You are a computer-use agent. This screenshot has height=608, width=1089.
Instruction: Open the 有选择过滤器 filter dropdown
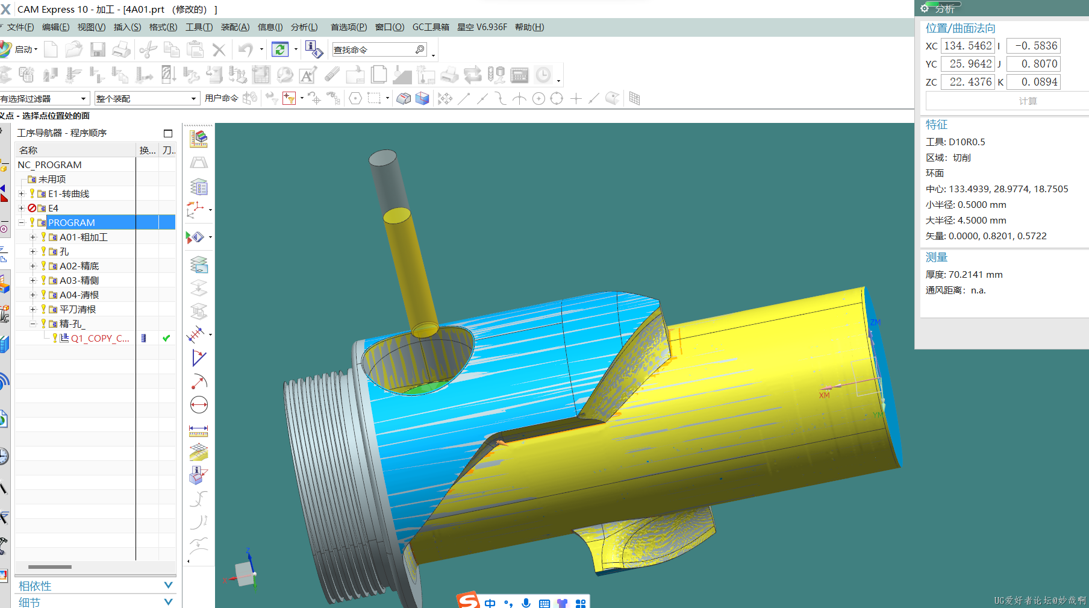pos(83,98)
